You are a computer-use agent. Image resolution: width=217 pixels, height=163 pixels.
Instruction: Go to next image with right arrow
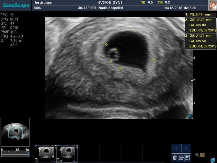(x=186, y=148)
